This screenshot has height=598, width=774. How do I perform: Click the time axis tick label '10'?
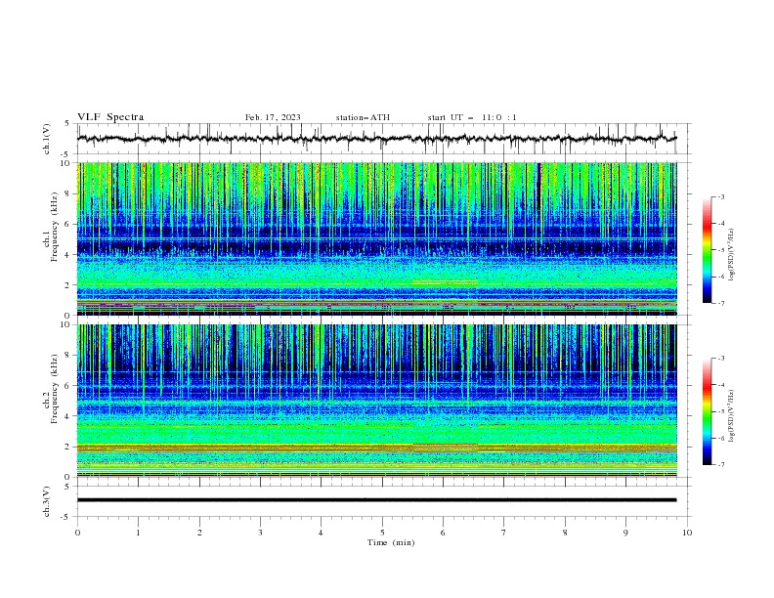click(687, 533)
